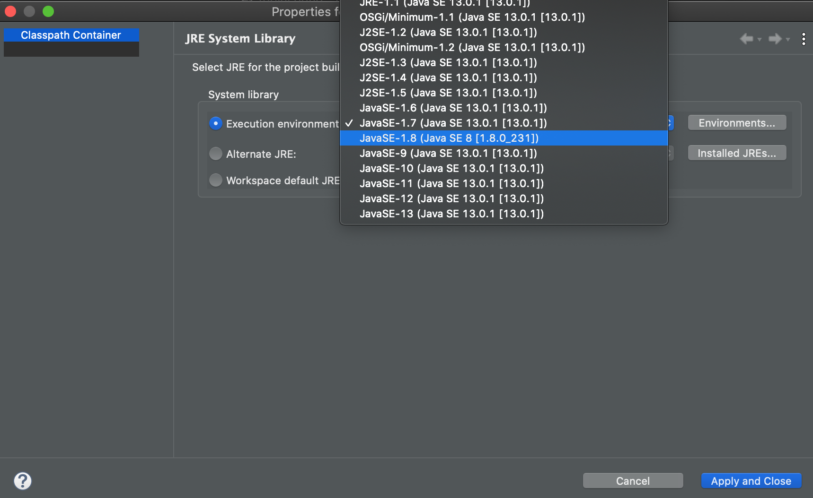This screenshot has height=498, width=813.
Task: Expand the forward history dropdown arrow
Action: coord(788,40)
